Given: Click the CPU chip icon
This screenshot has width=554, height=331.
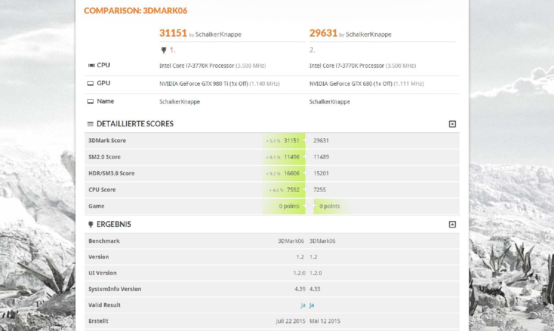Looking at the screenshot, I should click(91, 65).
